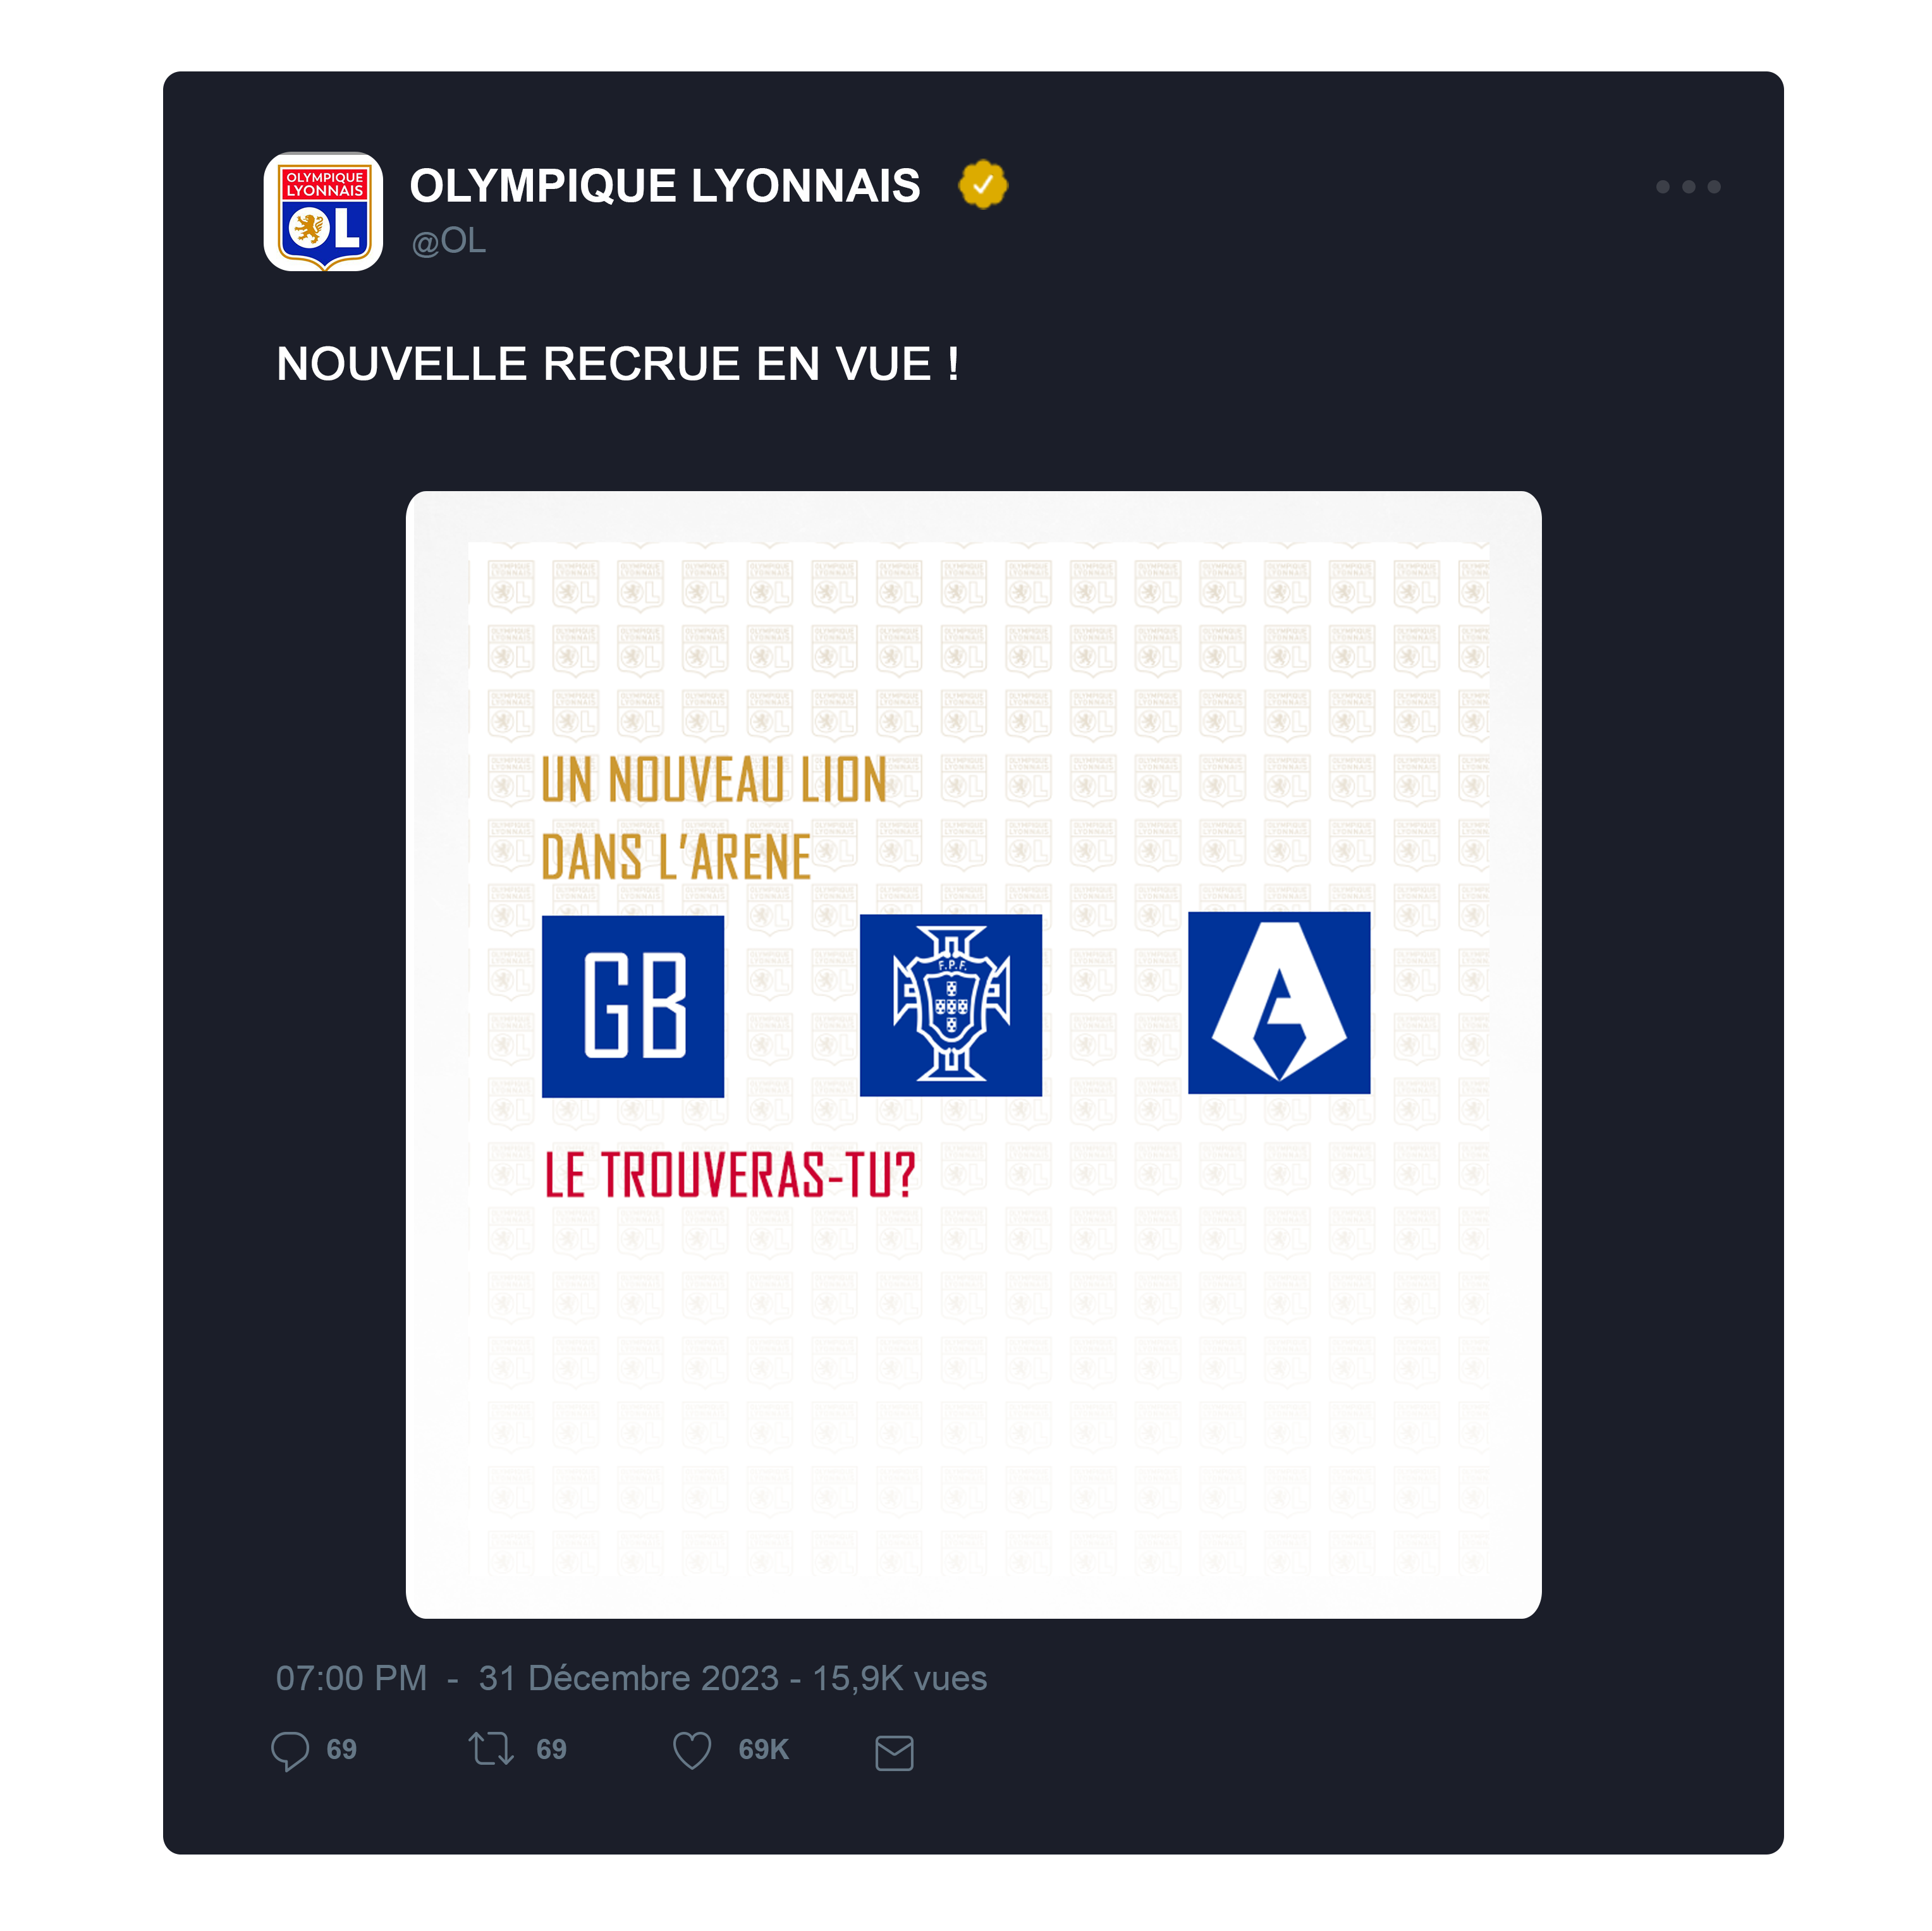Screen dimensions: 1932x1931
Task: Open the OLYMPIQUE LYONNAIS display name
Action: pos(665,186)
